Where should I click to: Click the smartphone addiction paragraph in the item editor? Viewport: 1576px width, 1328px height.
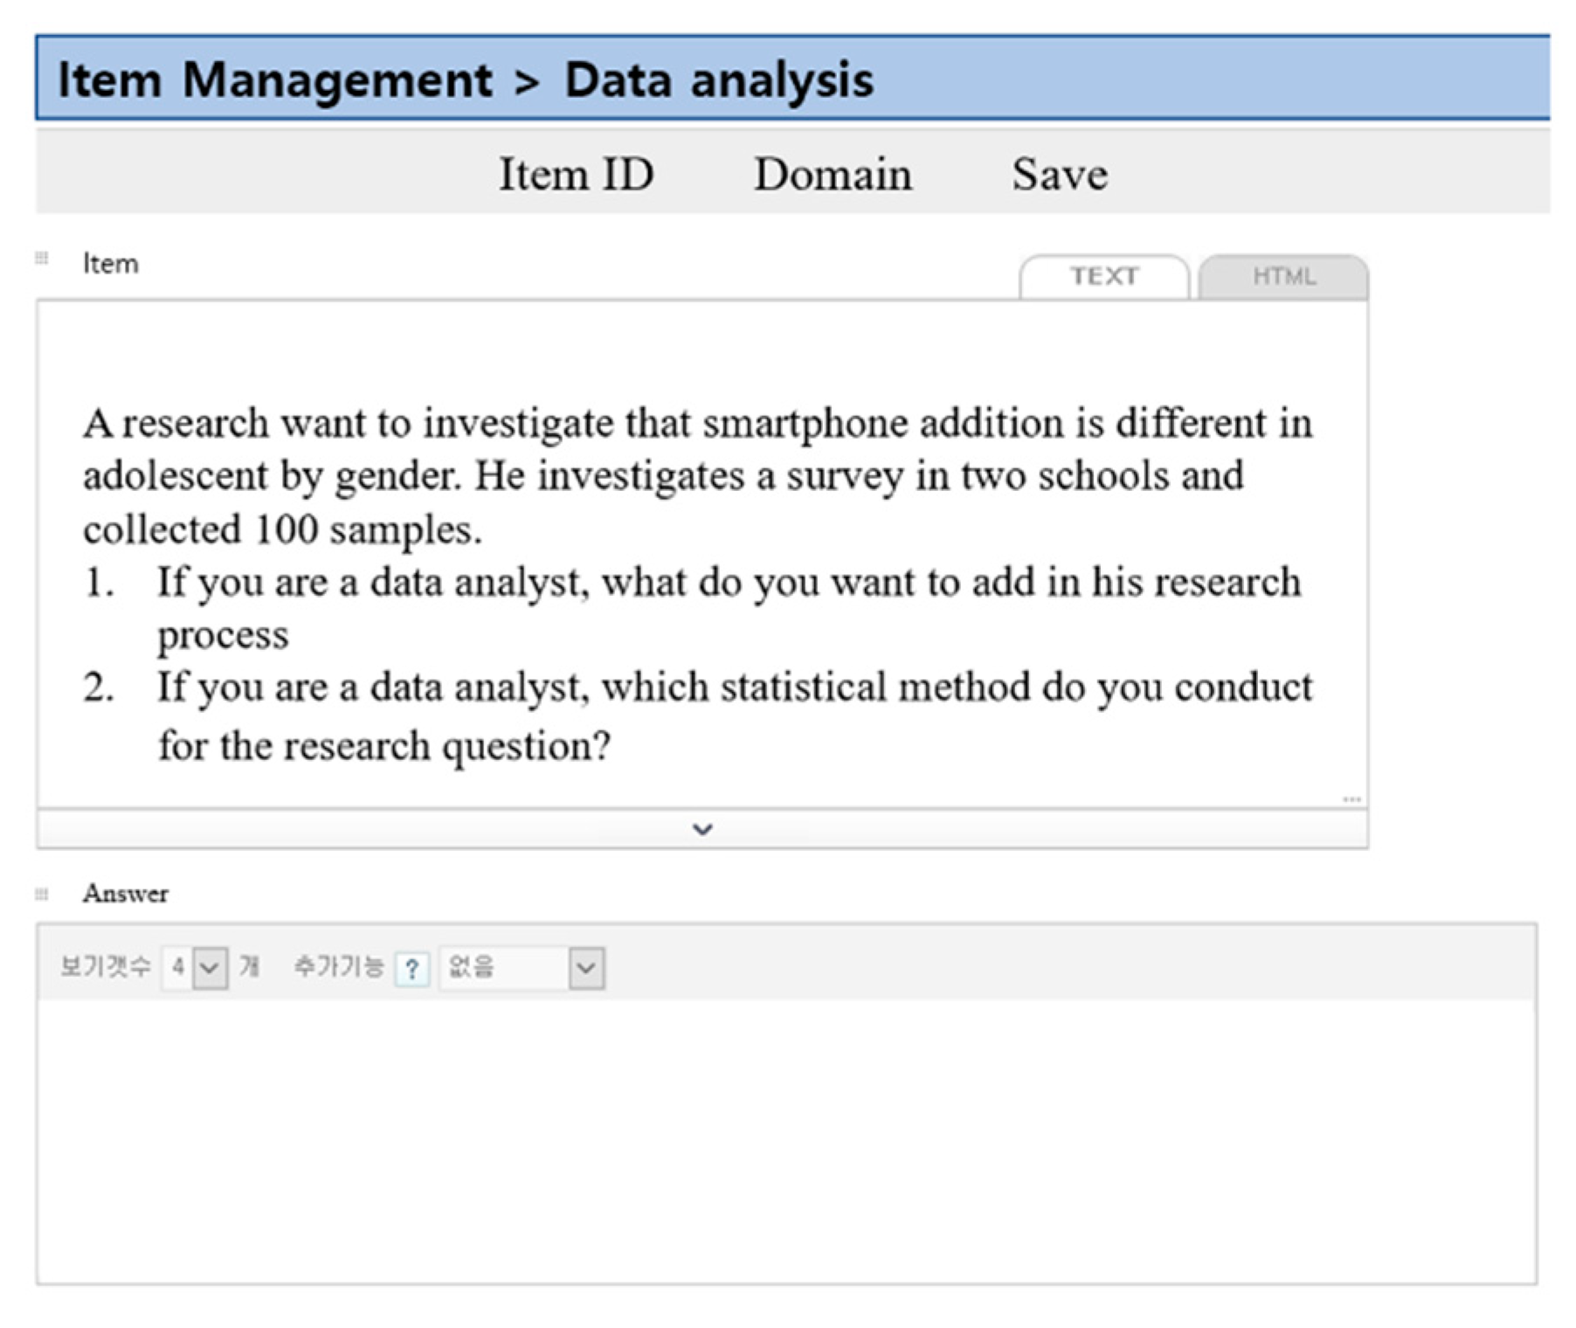pos(696,475)
